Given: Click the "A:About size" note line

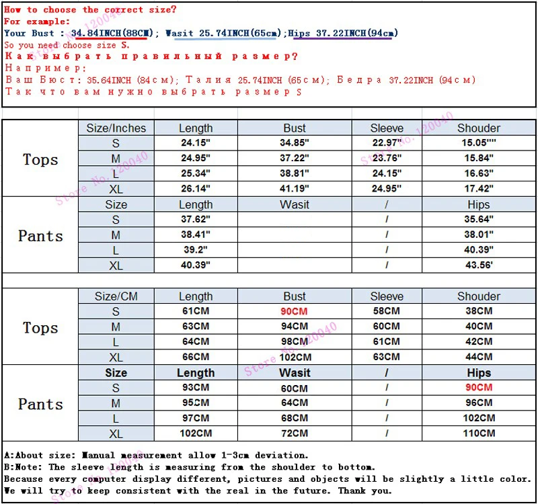Looking at the screenshot, I should (x=156, y=456).
